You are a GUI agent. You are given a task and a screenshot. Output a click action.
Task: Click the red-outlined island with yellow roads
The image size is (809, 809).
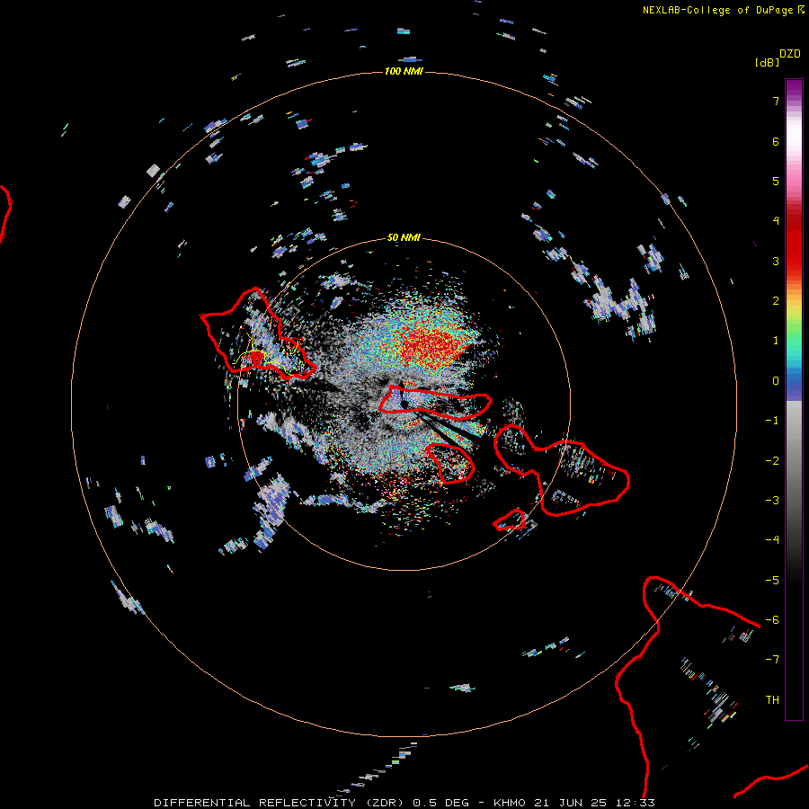point(258,333)
